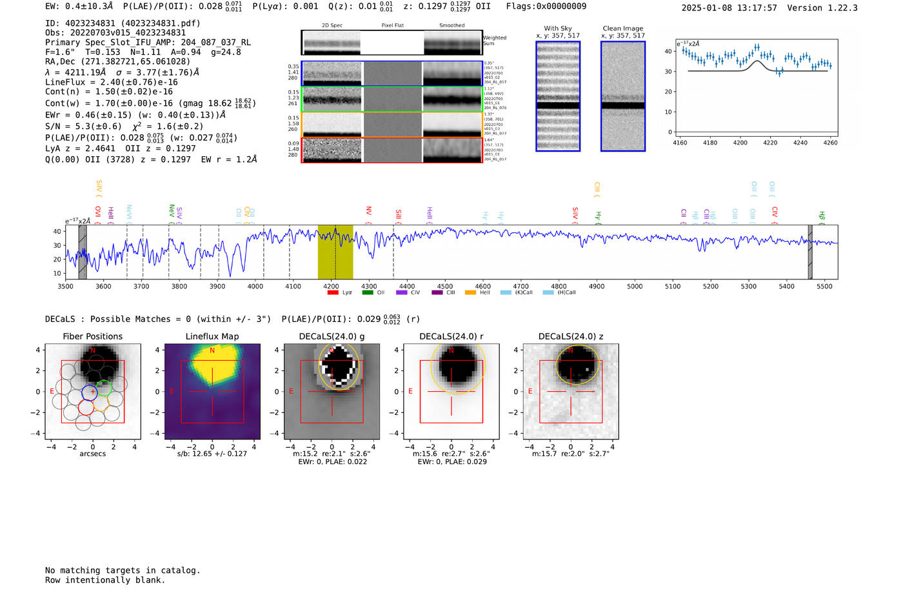
Task: Select the blue-bordered 2D spectrum row
Action: coord(392,74)
